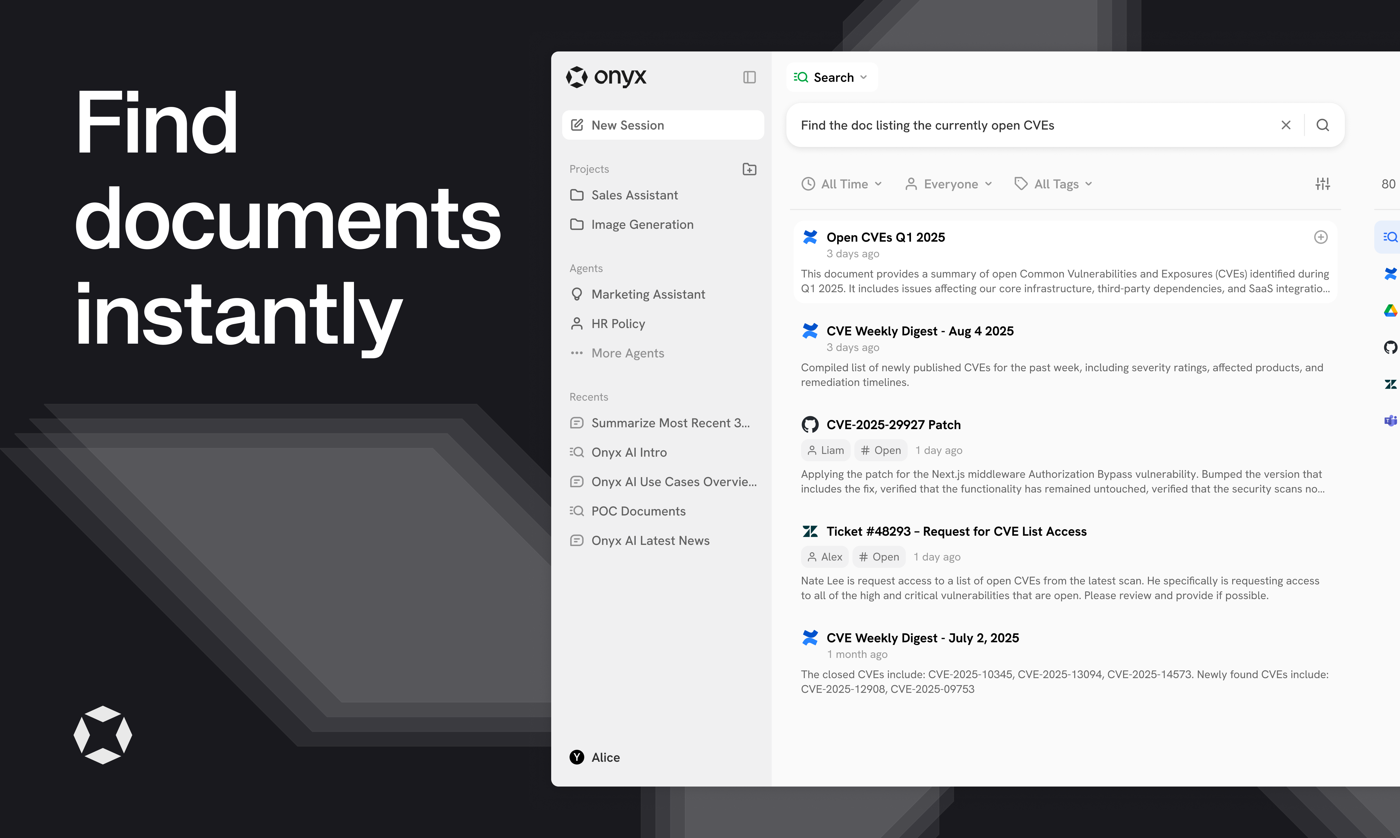Expand More Agents list
Screen dimensions: 1400x838
point(627,353)
